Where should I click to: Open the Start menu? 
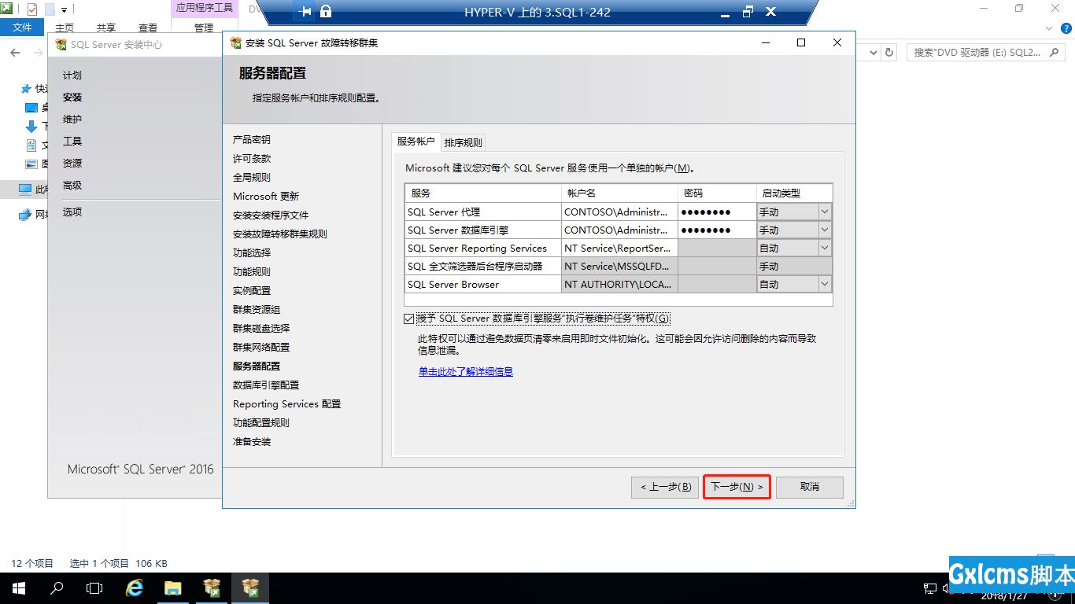[x=19, y=588]
